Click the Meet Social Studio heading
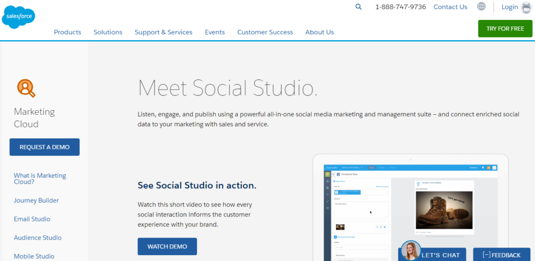The height and width of the screenshot is (261, 535). pos(228,87)
